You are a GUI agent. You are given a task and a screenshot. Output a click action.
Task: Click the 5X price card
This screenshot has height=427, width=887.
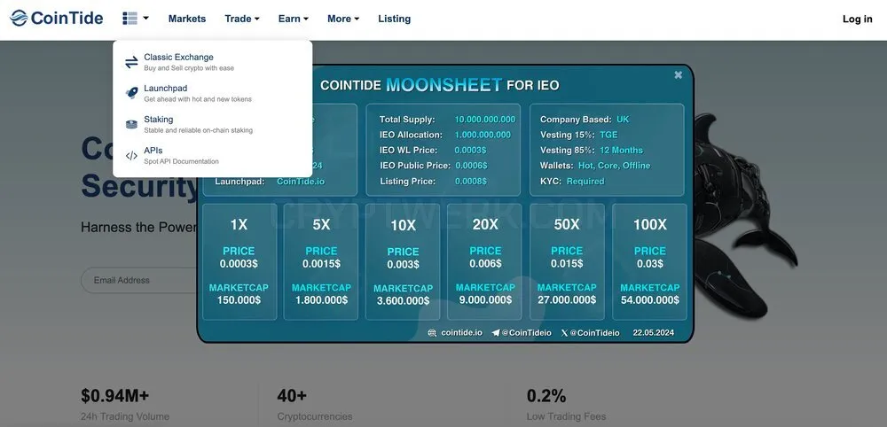click(x=321, y=262)
